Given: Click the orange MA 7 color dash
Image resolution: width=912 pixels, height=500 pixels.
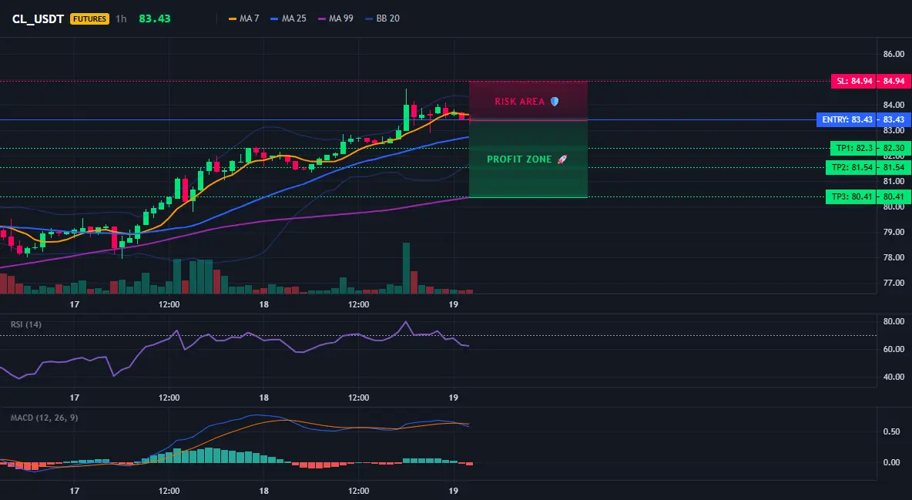Looking at the screenshot, I should (233, 18).
